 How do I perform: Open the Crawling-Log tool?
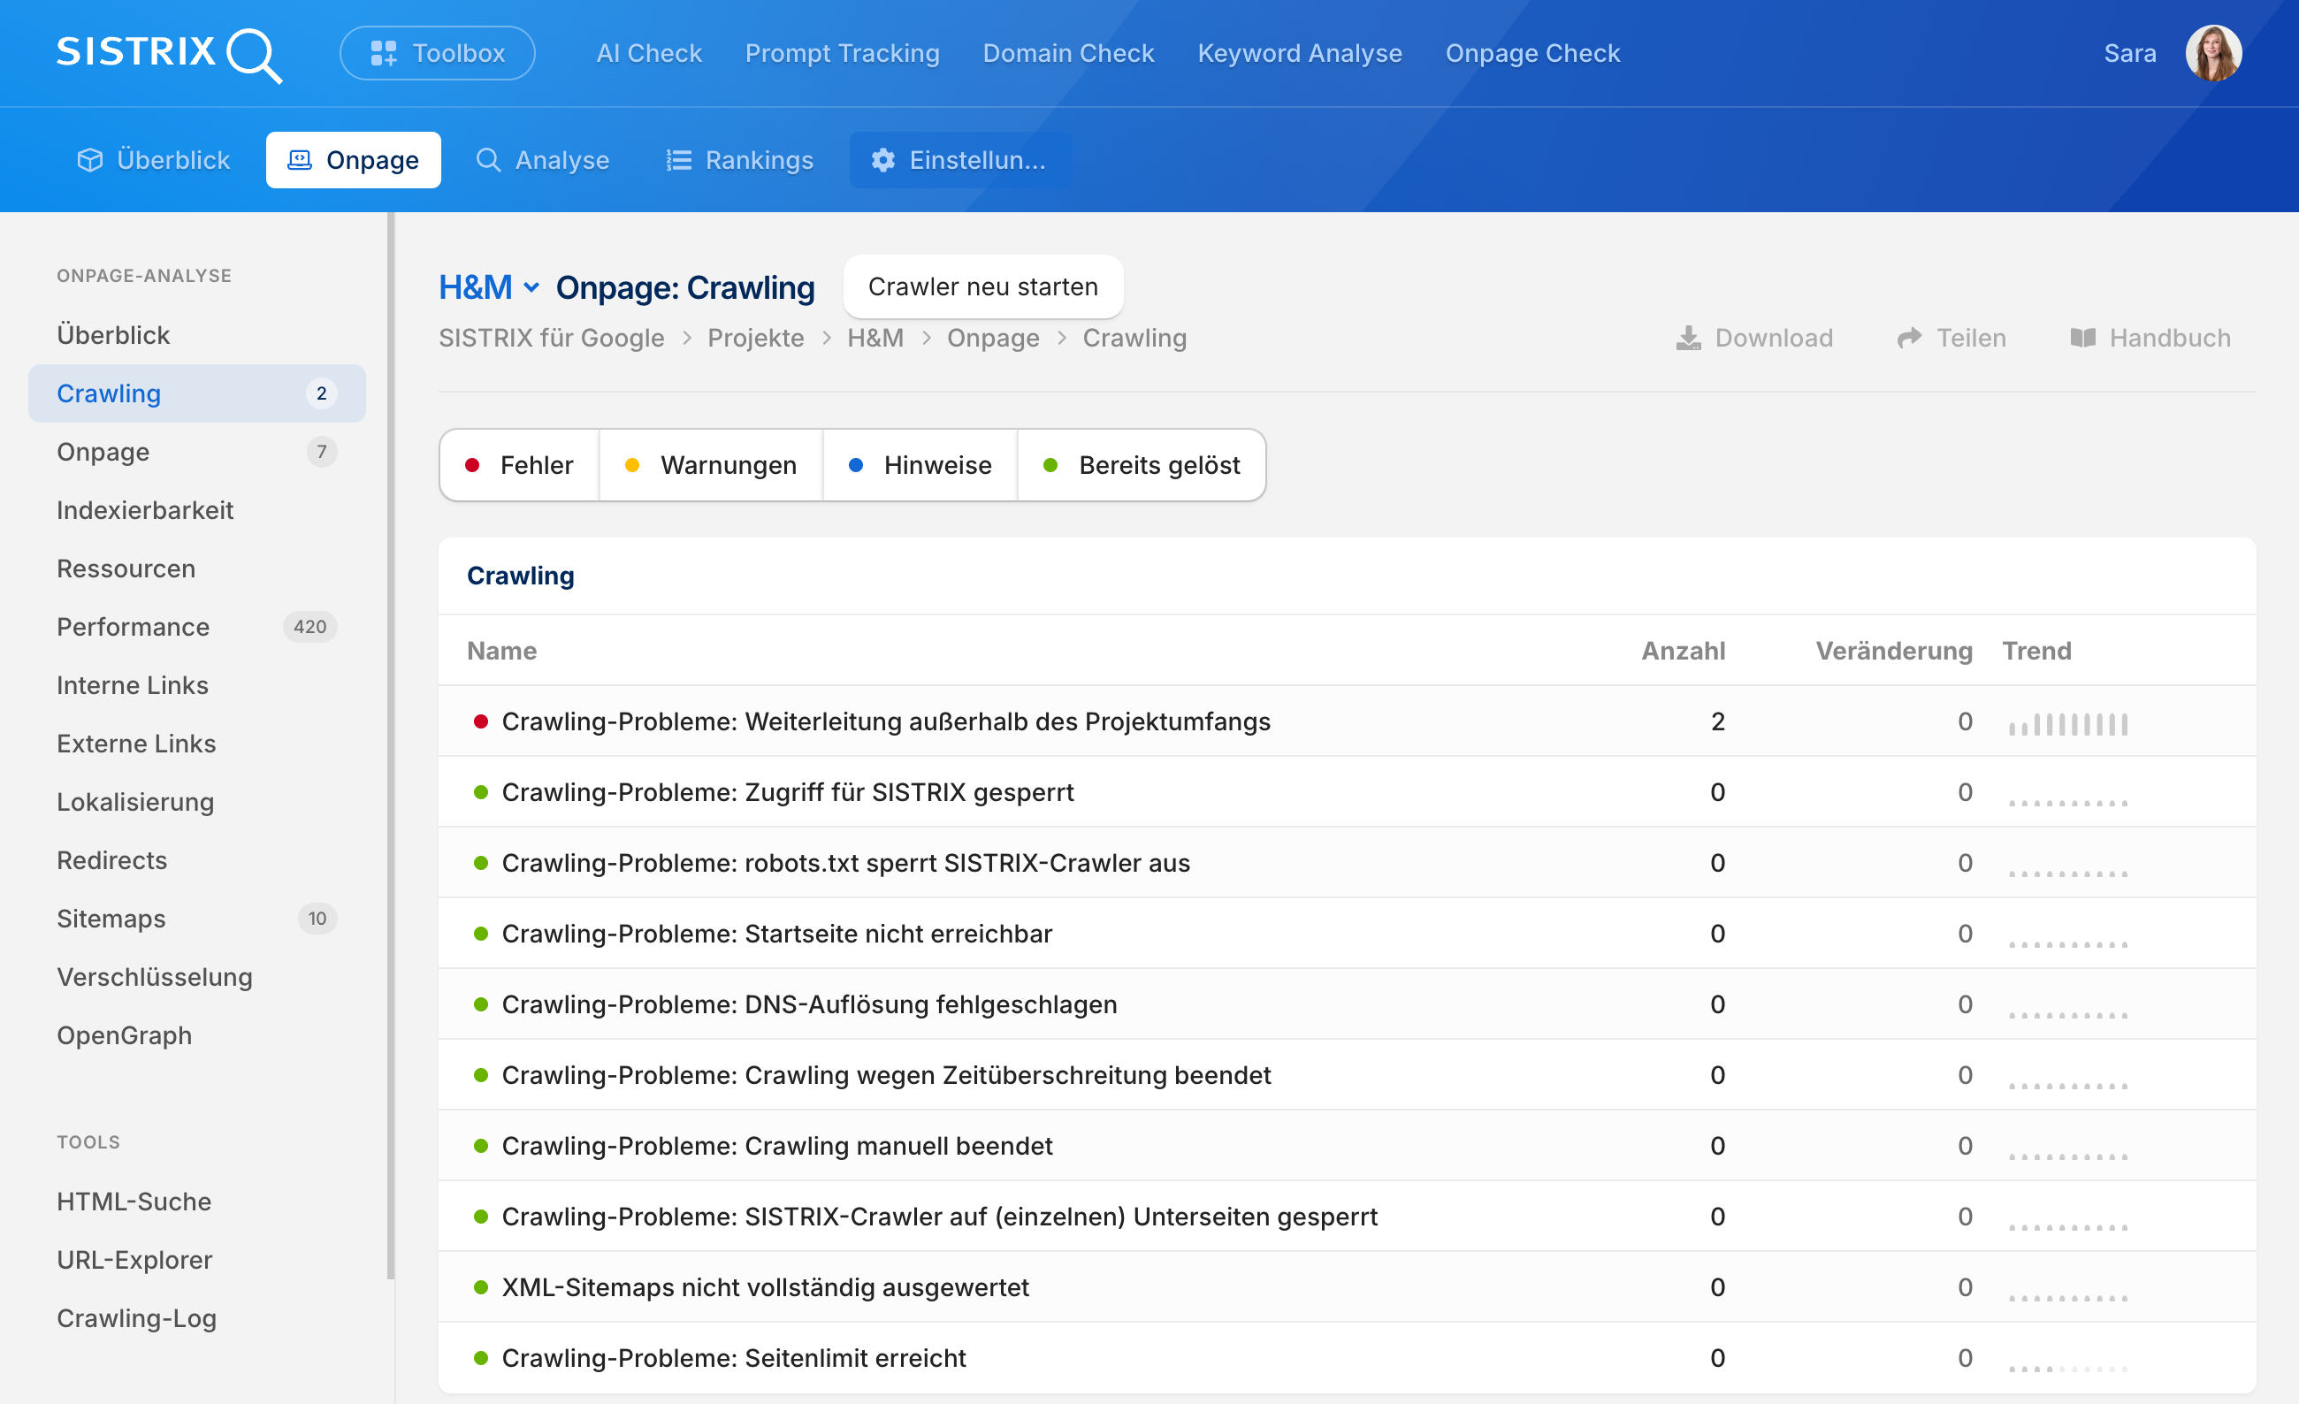(197, 1317)
